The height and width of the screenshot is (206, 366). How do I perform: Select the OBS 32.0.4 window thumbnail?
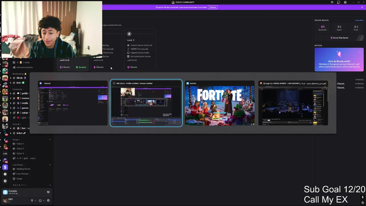coord(146,103)
